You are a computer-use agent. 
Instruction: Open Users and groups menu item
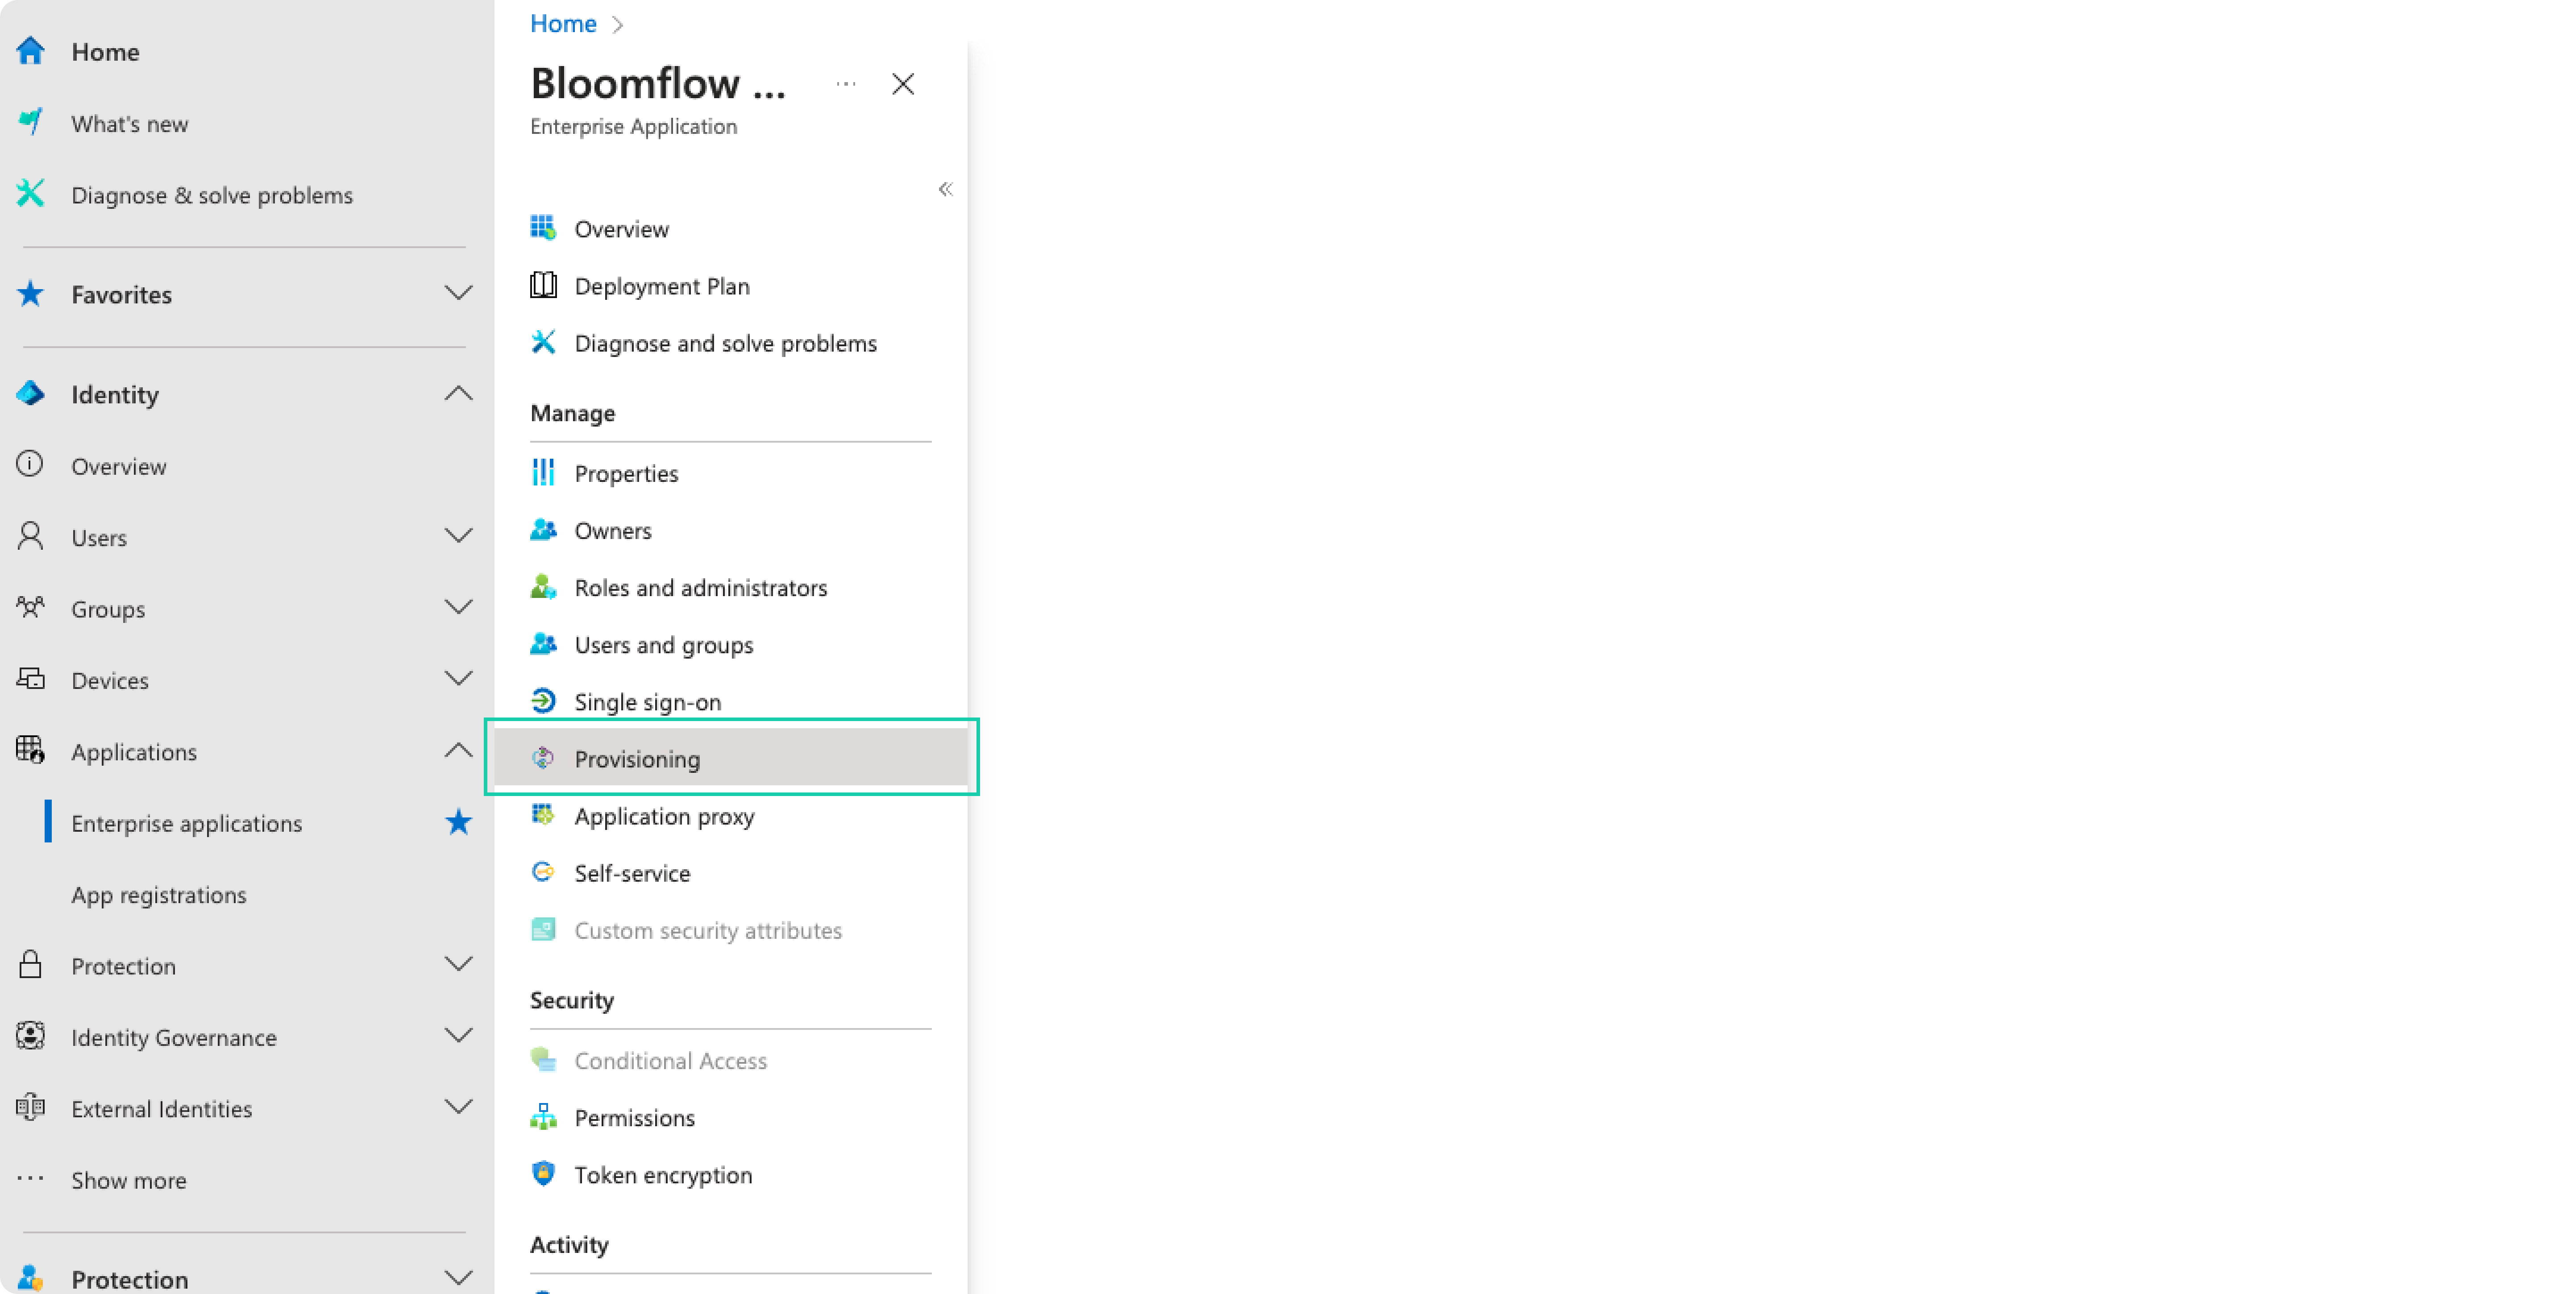(663, 645)
